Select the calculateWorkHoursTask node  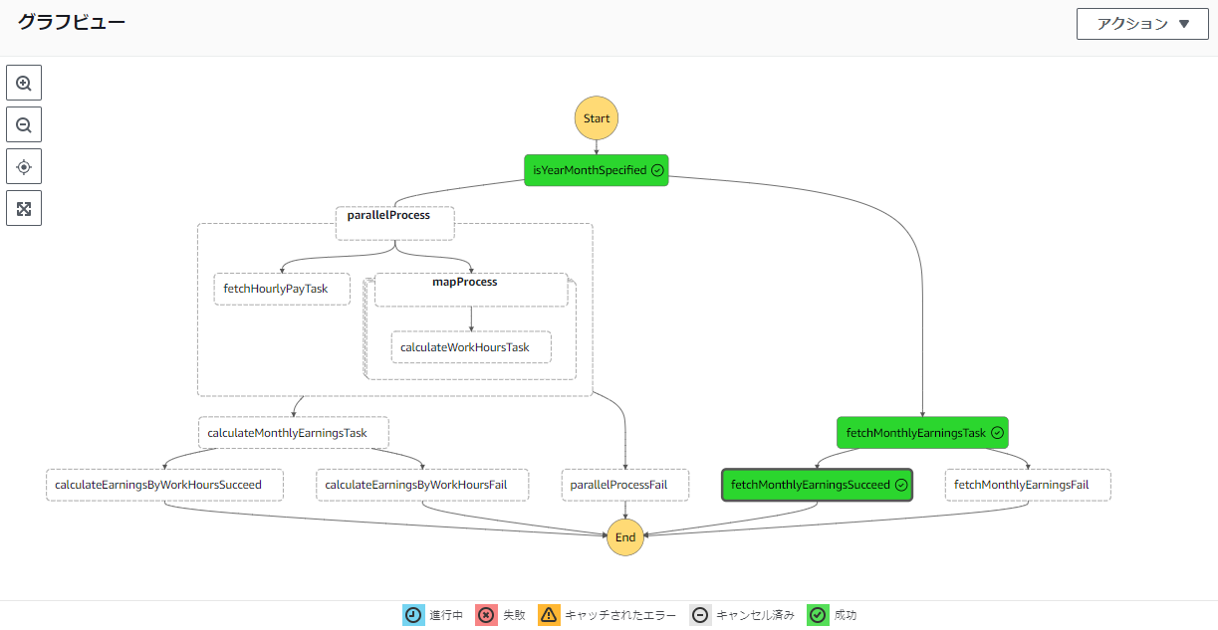point(470,347)
